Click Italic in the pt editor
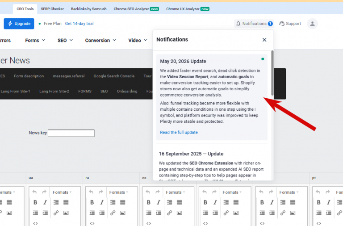The image size is (343, 226). coord(329,202)
